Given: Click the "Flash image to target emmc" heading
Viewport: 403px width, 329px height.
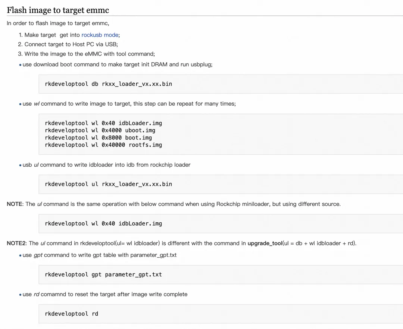Looking at the screenshot, I should [58, 10].
